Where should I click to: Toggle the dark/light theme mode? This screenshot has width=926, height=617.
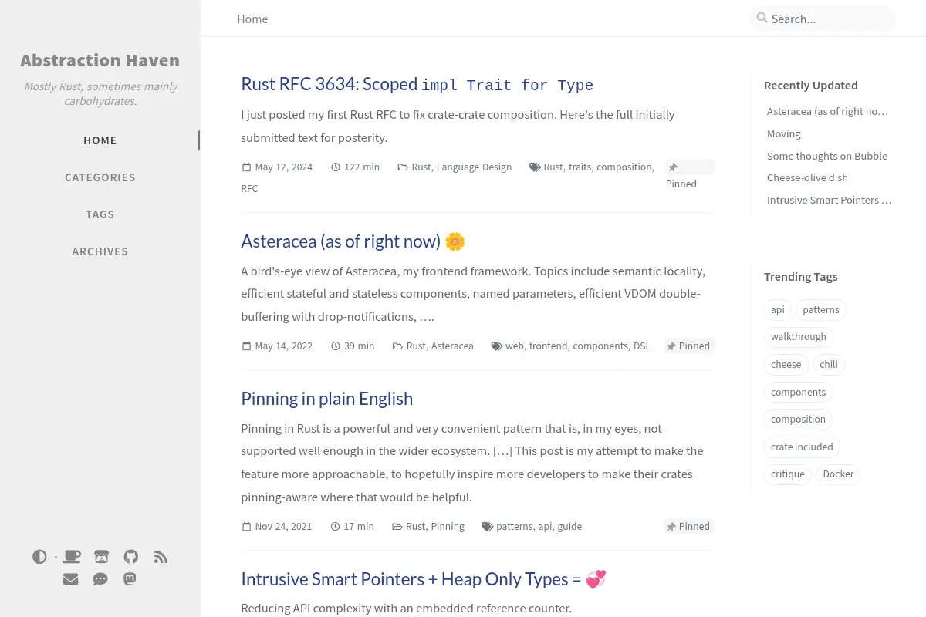pos(39,557)
